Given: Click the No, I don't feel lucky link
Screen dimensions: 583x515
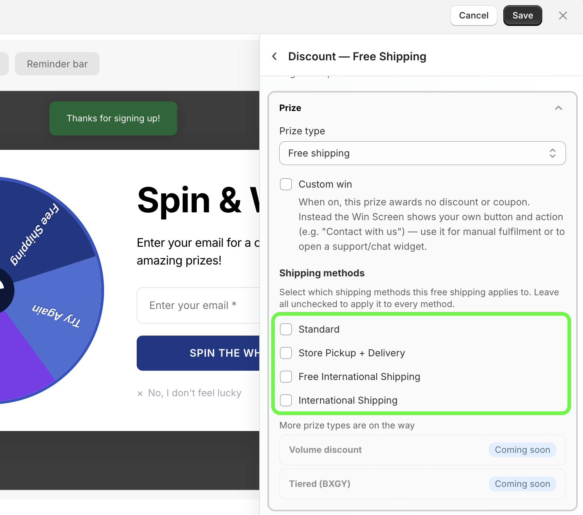Looking at the screenshot, I should pyautogui.click(x=194, y=393).
